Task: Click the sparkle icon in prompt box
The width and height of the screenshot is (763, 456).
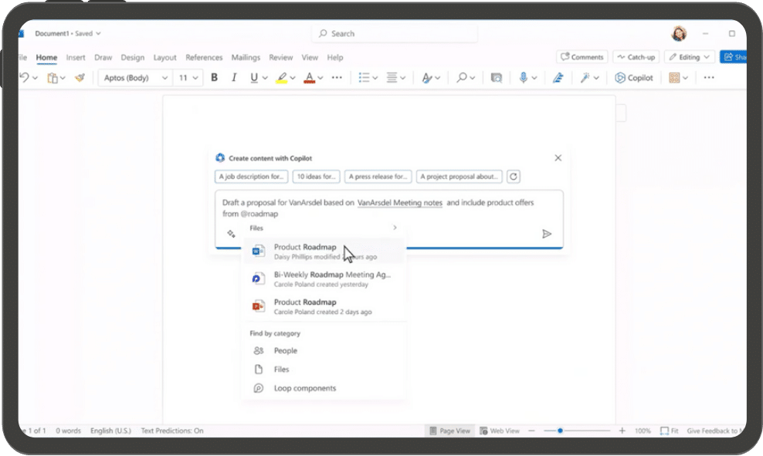Action: 231,234
